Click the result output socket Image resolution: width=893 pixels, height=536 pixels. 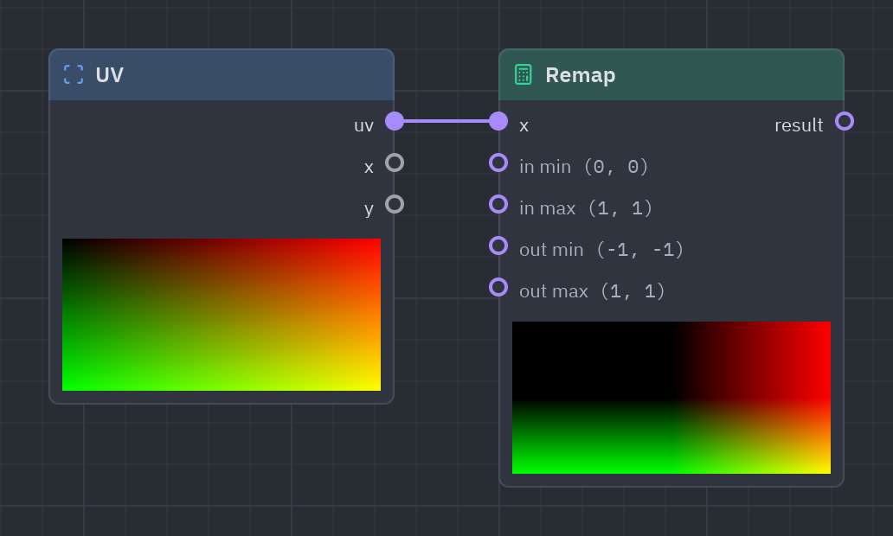[845, 121]
